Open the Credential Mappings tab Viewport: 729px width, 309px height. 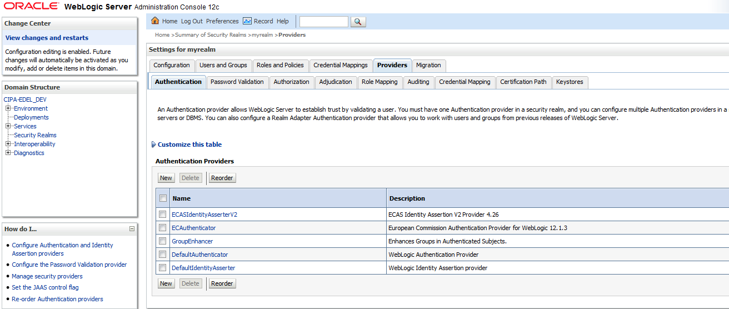341,66
